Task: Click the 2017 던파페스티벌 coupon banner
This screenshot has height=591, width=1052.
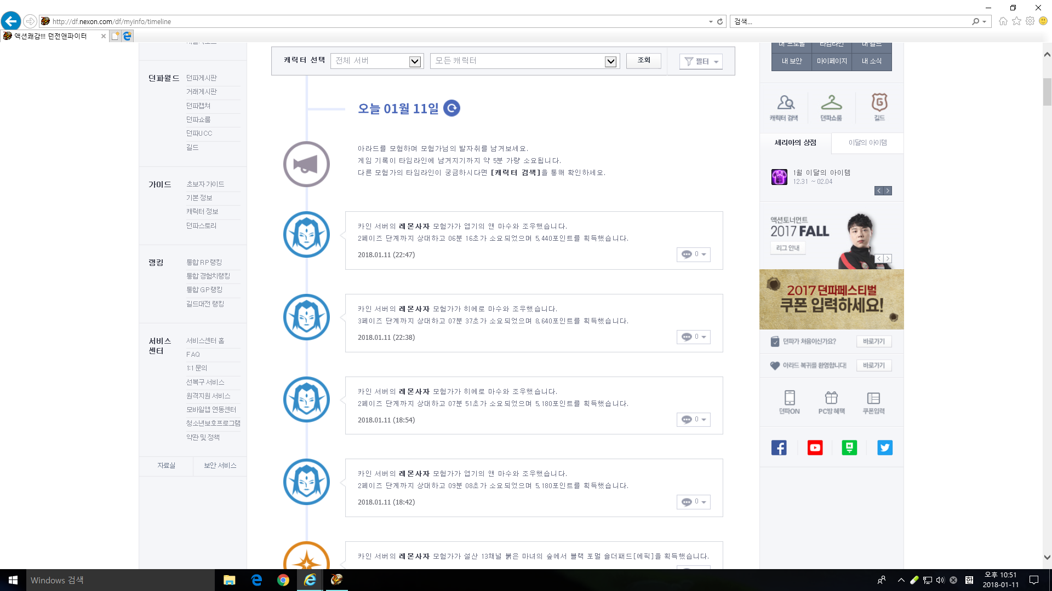Action: coord(832,299)
